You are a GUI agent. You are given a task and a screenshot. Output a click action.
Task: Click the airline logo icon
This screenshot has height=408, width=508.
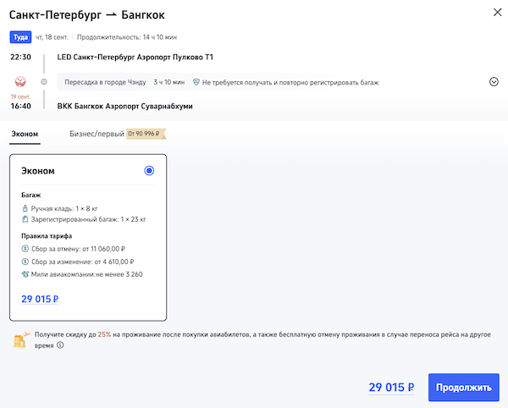click(20, 82)
